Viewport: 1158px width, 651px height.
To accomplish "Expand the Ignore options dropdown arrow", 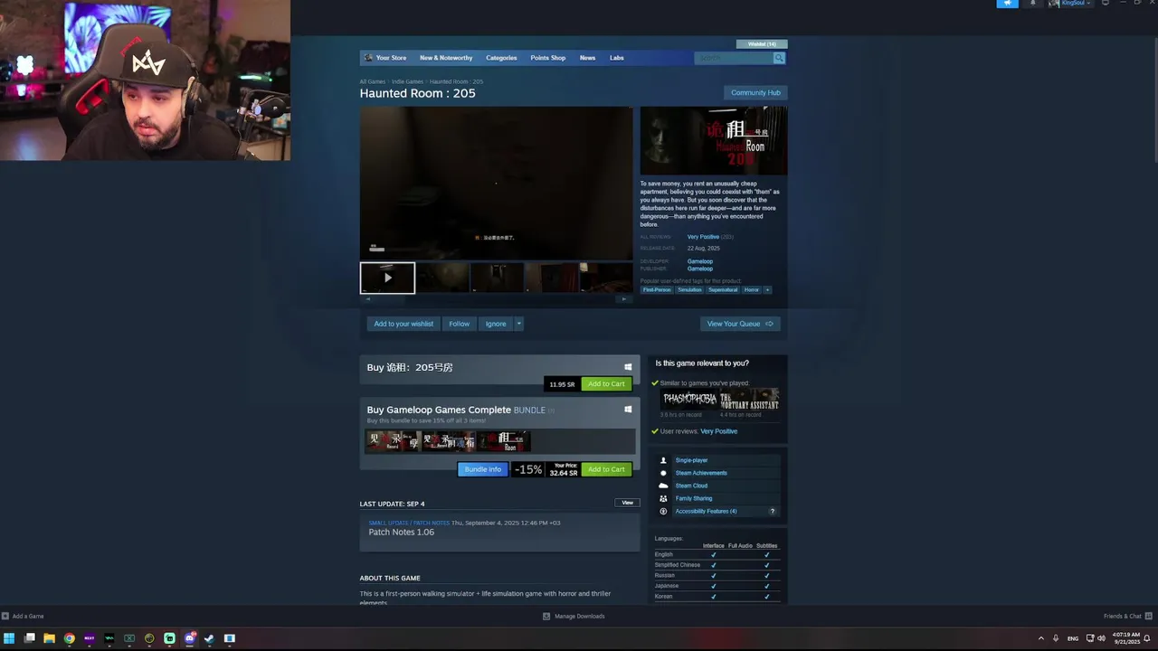I will (518, 324).
